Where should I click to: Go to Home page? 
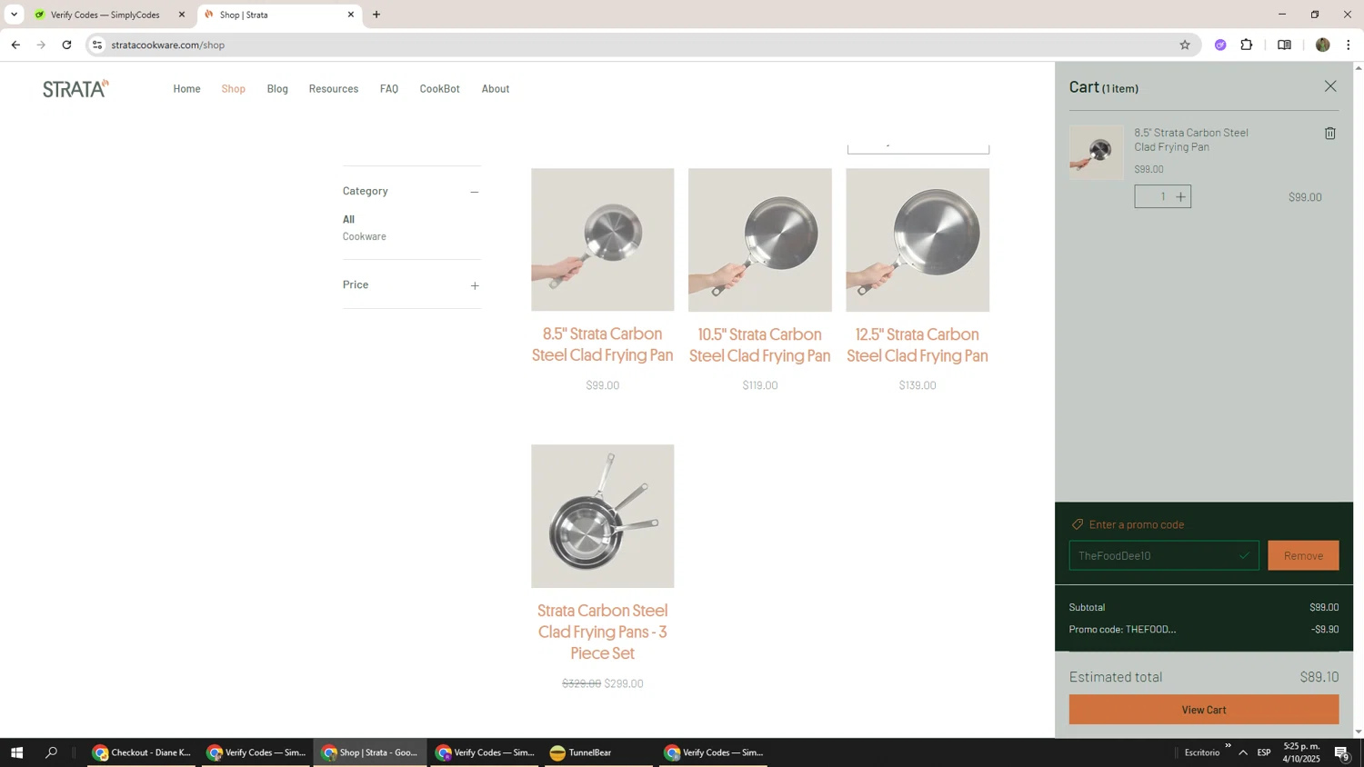tap(186, 89)
